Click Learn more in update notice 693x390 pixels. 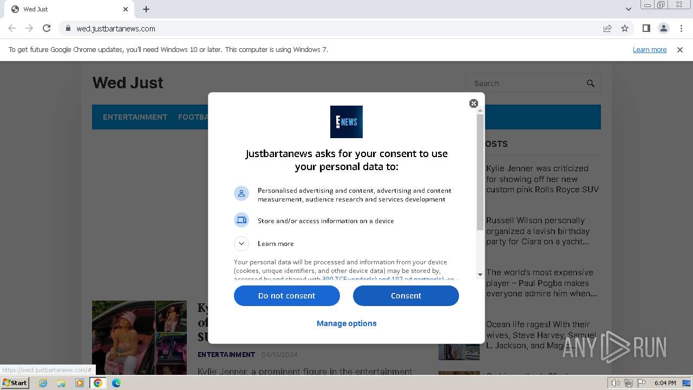pyautogui.click(x=650, y=50)
